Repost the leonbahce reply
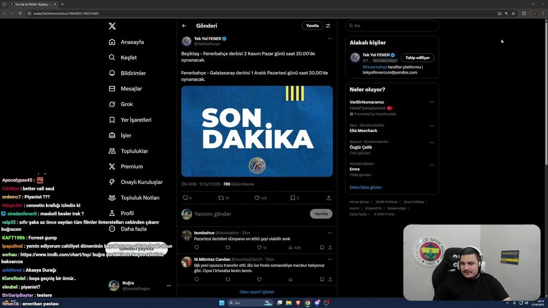Screen dimensions: 548x308 click(228, 247)
